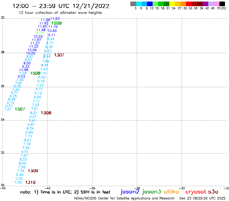The image size is (229, 201).
Task: Click the wave height value '6.50'
Action: (42, 77)
